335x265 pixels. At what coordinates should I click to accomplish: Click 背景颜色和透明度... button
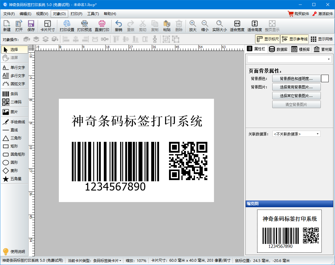click(296, 79)
